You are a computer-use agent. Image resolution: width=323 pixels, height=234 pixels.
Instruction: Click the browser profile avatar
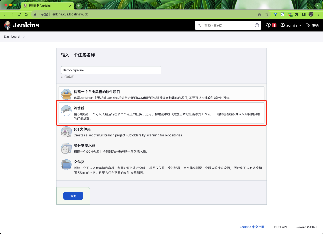pos(311,14)
